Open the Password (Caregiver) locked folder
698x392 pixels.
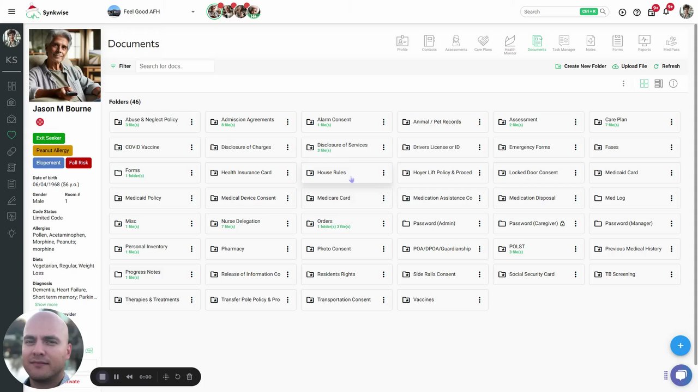pyautogui.click(x=538, y=223)
